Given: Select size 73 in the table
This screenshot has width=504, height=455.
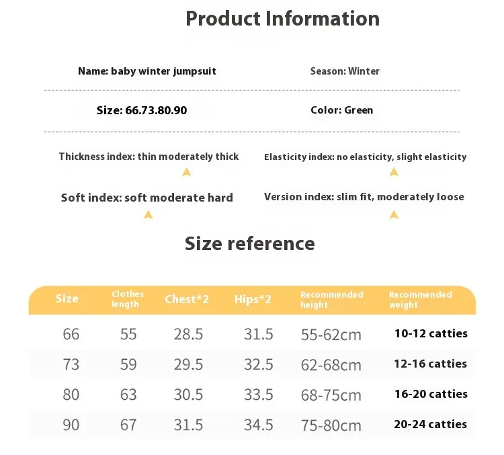Looking at the screenshot, I should (x=71, y=364).
